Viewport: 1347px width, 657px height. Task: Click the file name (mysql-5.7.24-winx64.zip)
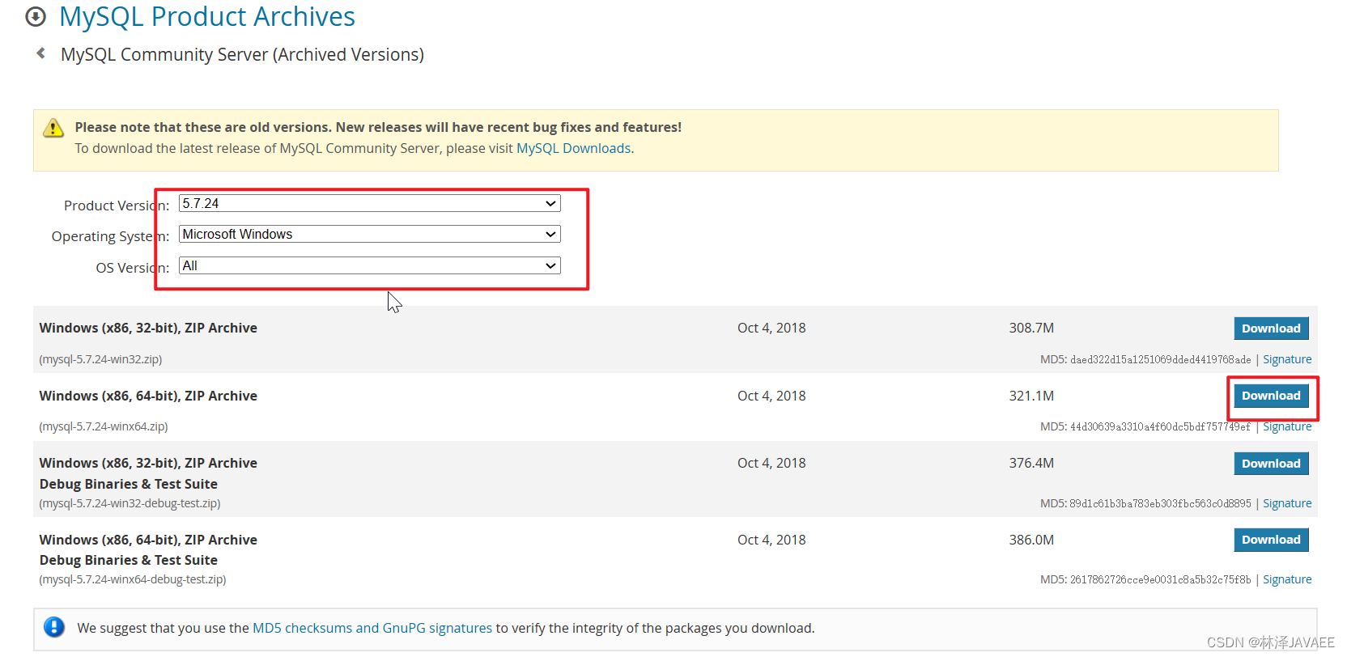click(x=104, y=426)
